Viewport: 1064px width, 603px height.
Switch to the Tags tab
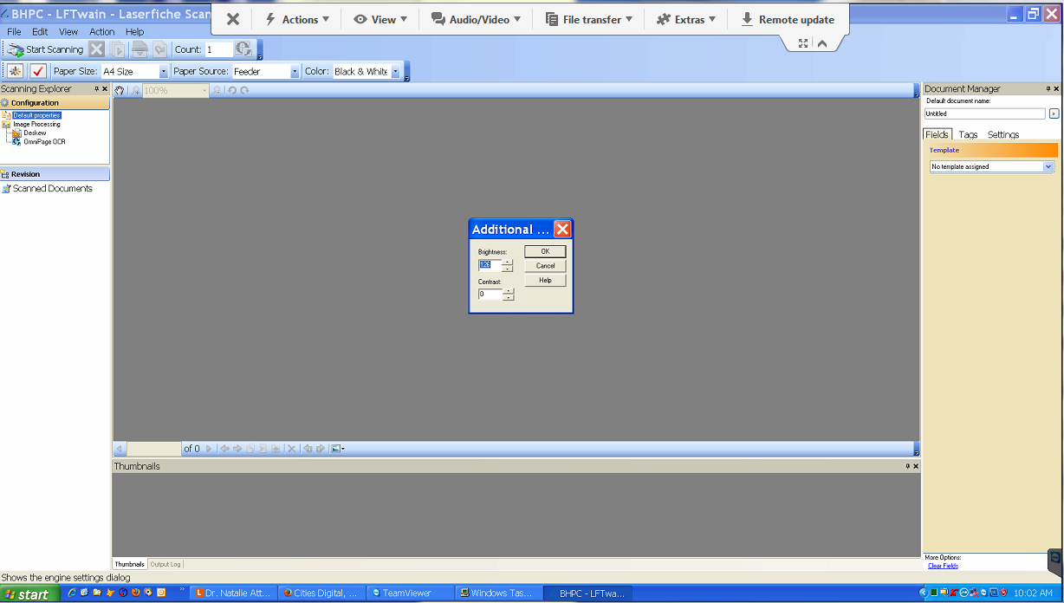point(968,134)
